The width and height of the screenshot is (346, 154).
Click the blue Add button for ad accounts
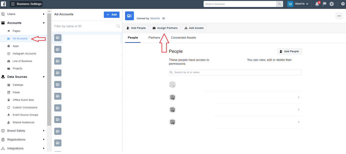[x=111, y=15]
